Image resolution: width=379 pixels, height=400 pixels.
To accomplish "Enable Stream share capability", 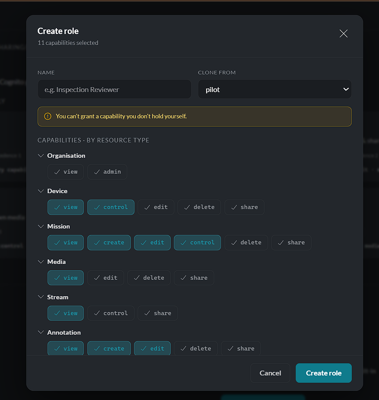I will (x=158, y=313).
